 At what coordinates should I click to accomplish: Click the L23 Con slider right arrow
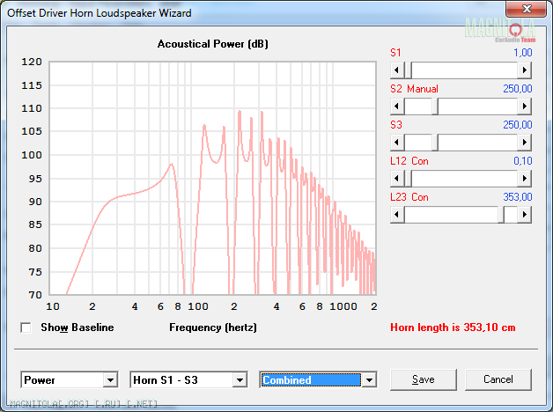click(525, 214)
